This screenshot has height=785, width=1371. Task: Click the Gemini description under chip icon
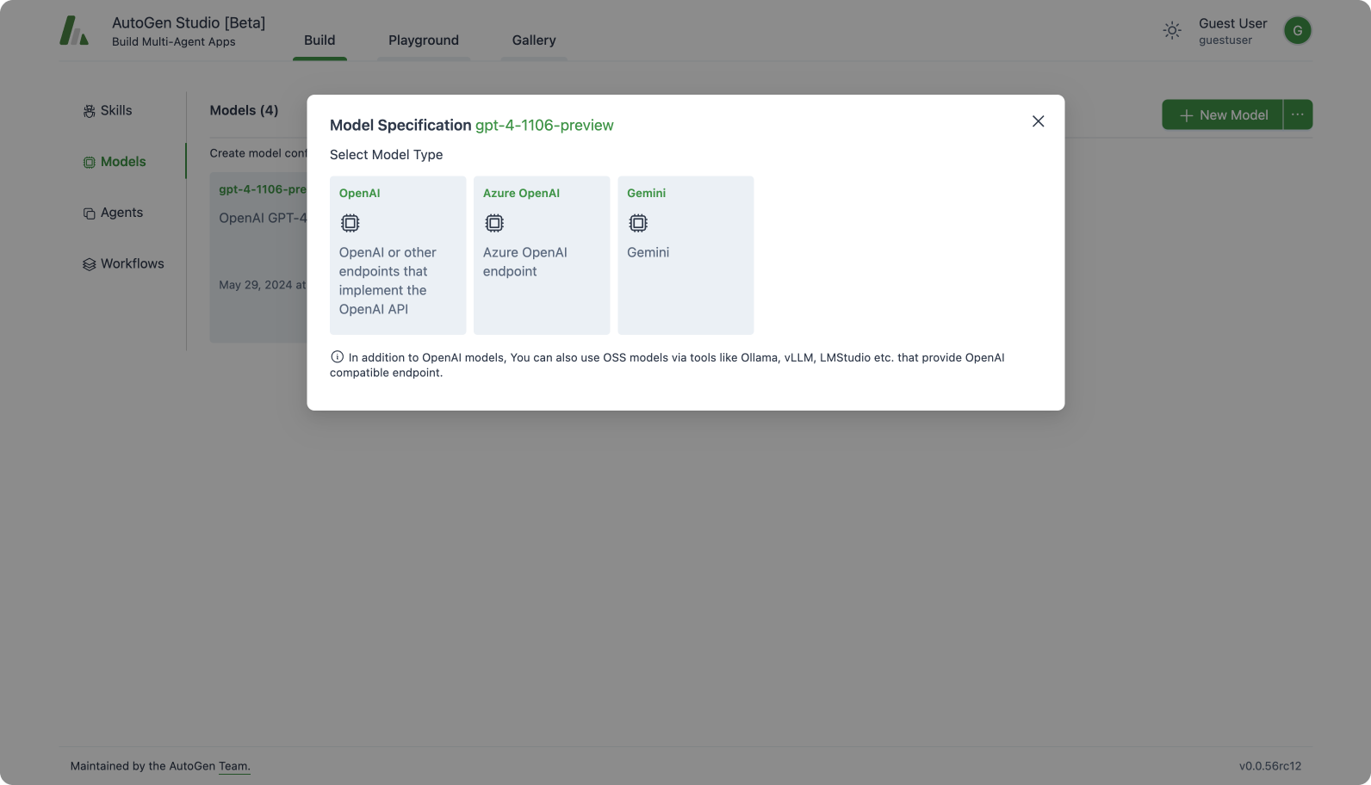[x=648, y=252]
